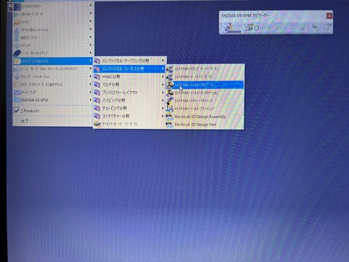Click the エレクトリカル・ワイヤー・ラウティング routing icon

(x=169, y=101)
